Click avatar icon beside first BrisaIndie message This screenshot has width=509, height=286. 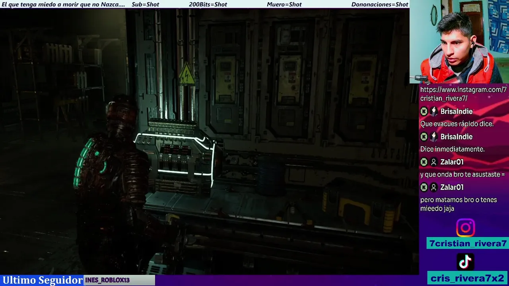[x=434, y=112]
